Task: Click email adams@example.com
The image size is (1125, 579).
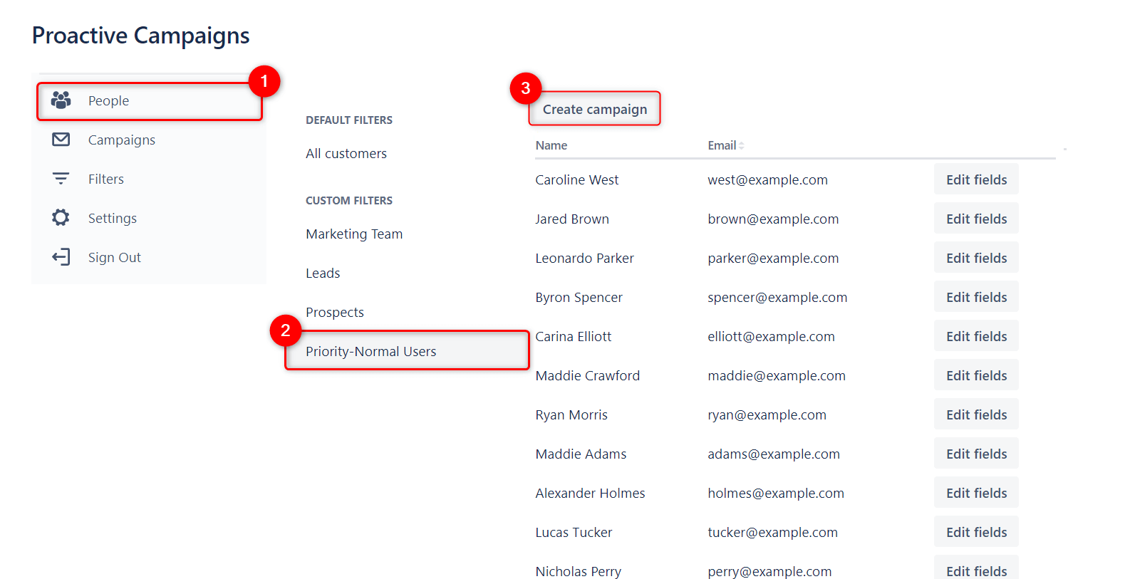Action: 774,454
